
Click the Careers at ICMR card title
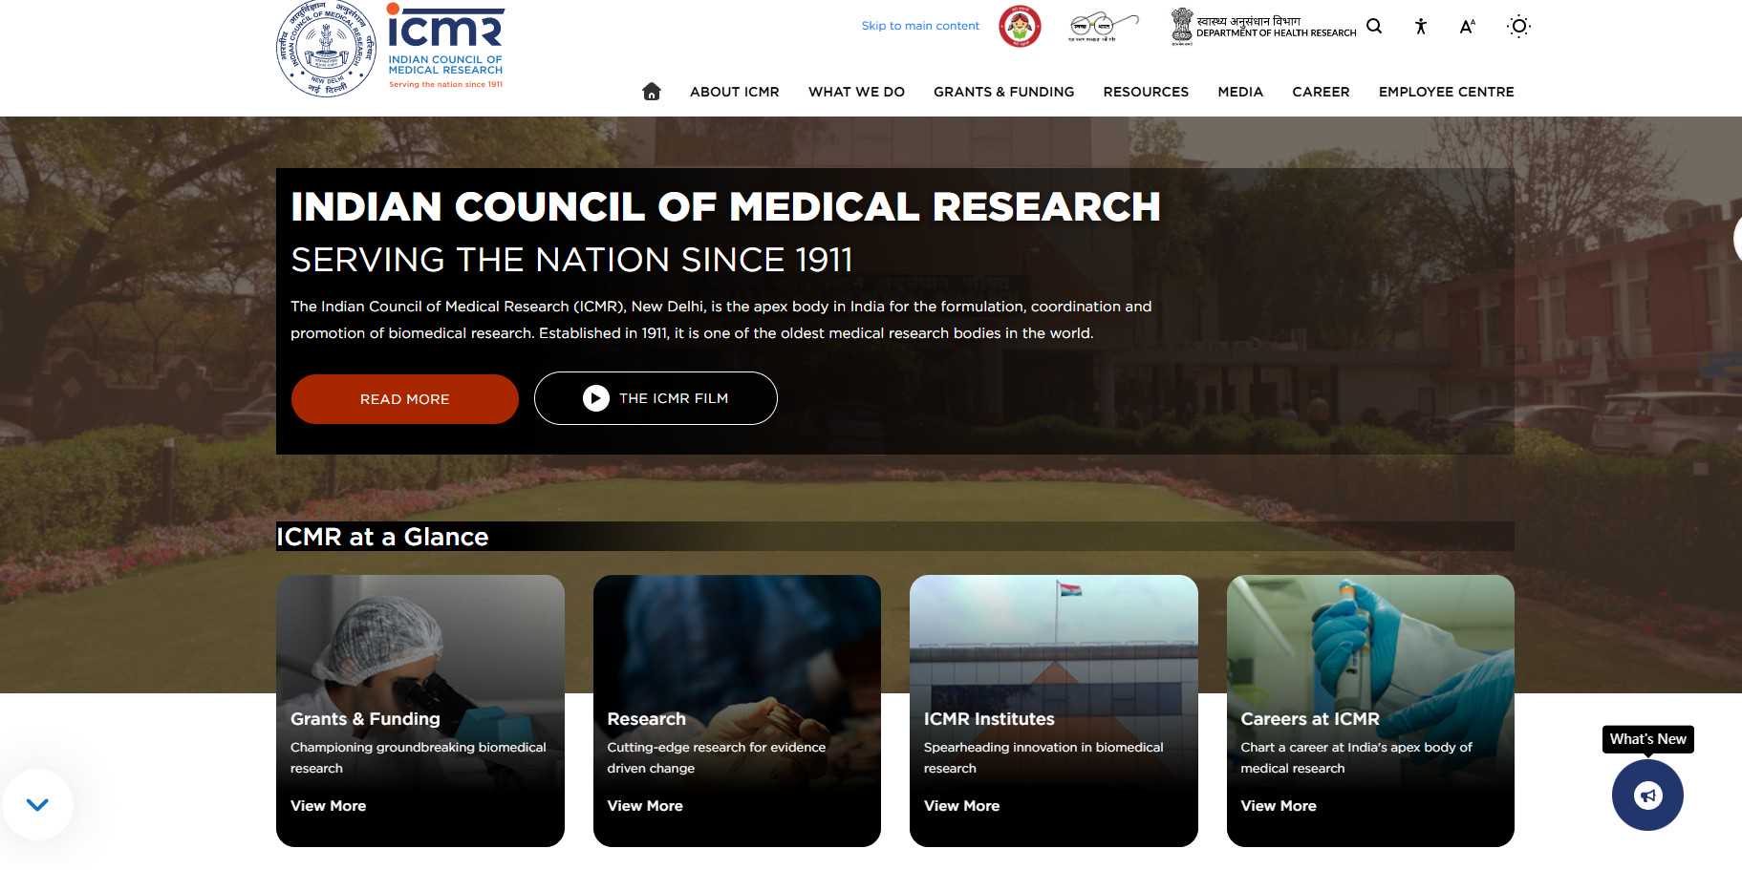[1310, 719]
